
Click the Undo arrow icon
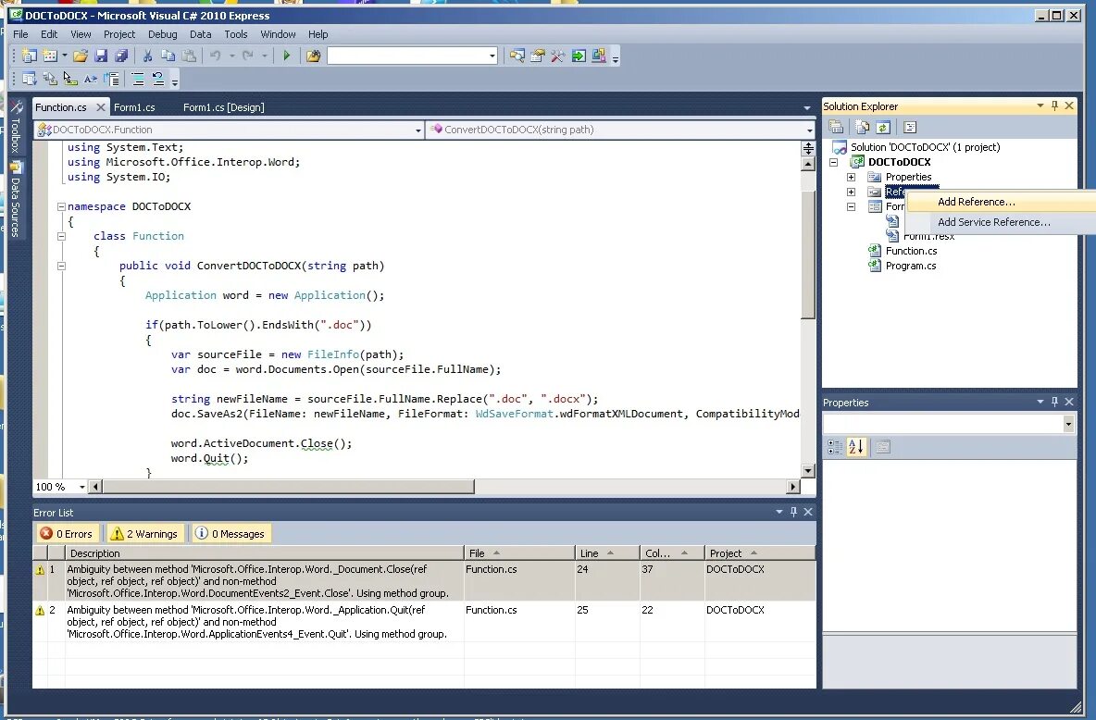pyautogui.click(x=216, y=56)
